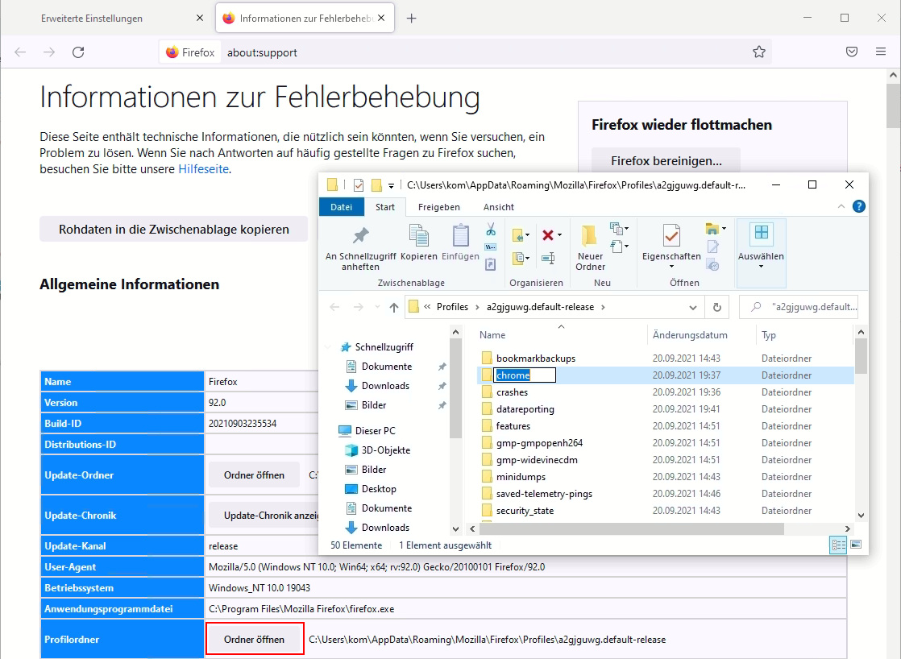This screenshot has width=901, height=659.
Task: Click the red X delete icon
Action: [548, 235]
